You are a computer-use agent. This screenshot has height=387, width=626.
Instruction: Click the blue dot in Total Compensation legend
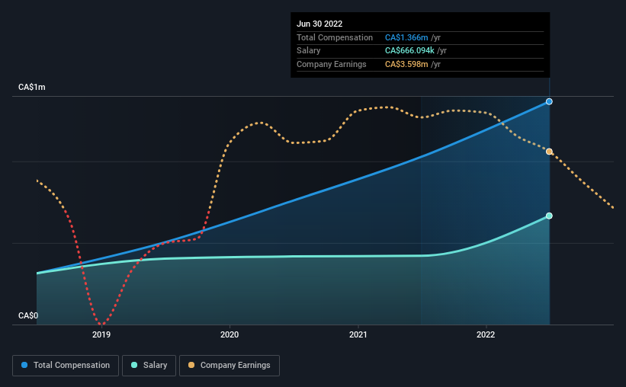coord(24,365)
